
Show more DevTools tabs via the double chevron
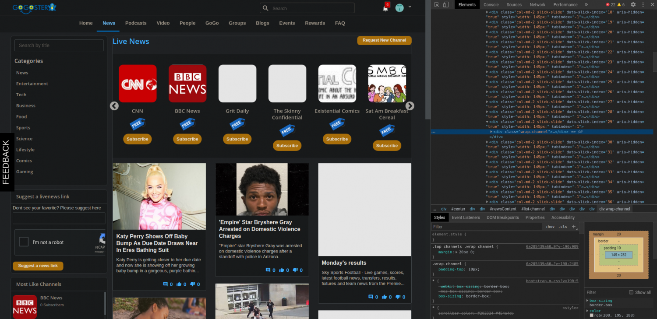[586, 5]
